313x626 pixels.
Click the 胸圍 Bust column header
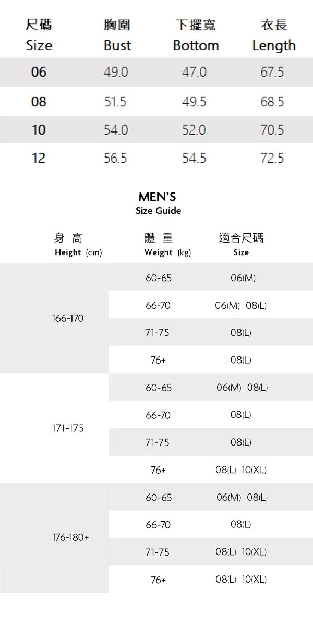tap(117, 35)
